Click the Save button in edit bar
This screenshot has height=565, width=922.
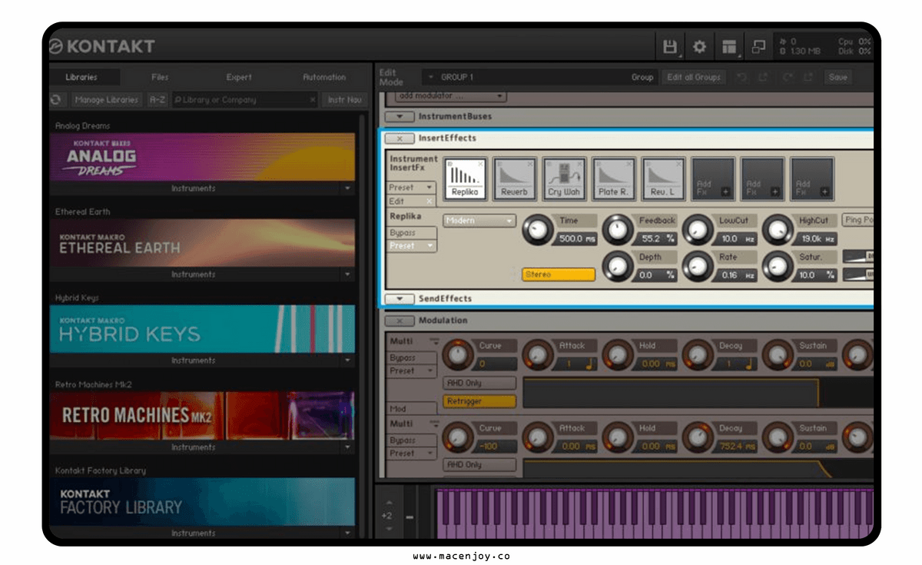(x=838, y=77)
